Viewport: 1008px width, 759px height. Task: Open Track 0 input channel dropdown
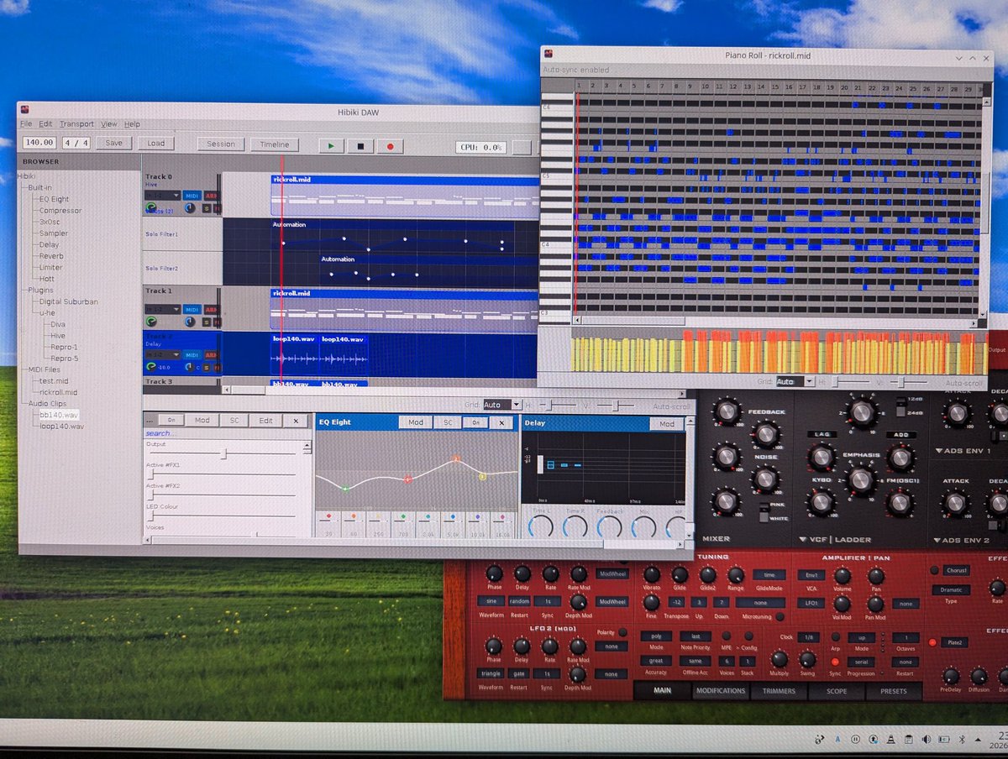click(x=163, y=195)
